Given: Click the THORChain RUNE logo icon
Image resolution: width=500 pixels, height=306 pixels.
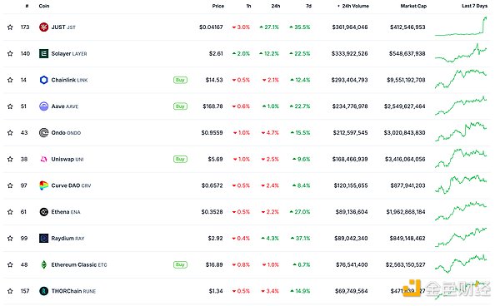Looking at the screenshot, I should point(43,291).
